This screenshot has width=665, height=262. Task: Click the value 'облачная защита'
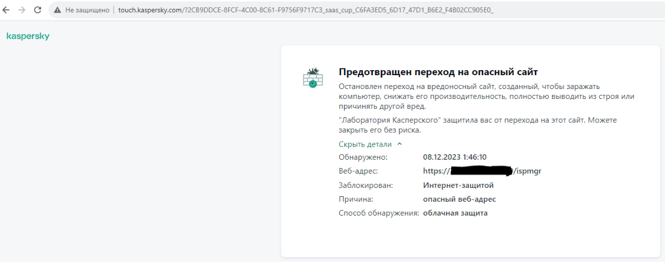coord(456,213)
